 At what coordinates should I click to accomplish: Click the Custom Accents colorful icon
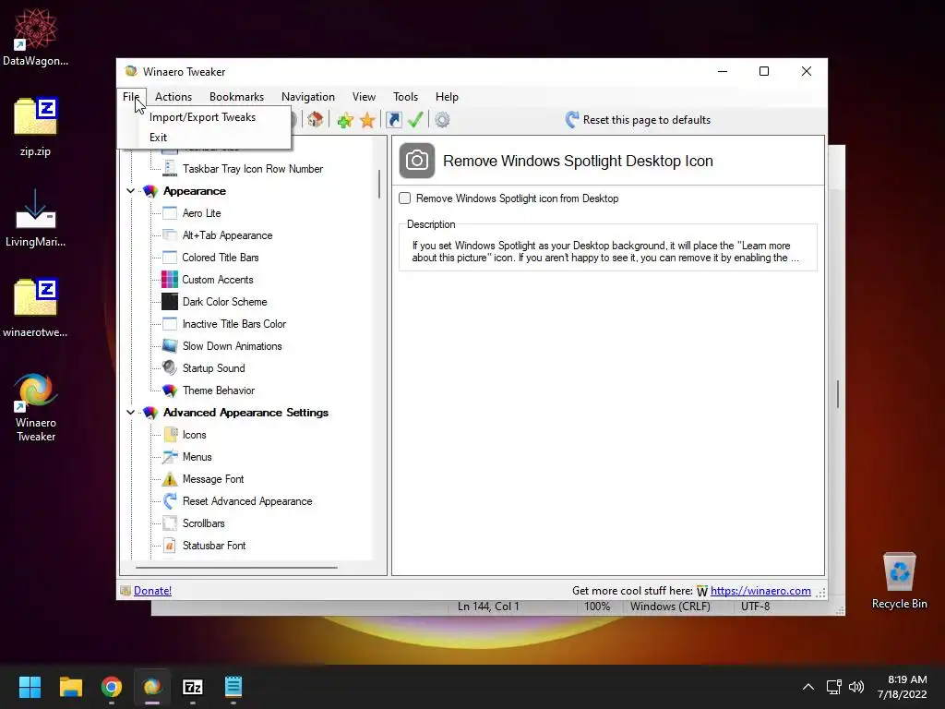coord(170,280)
